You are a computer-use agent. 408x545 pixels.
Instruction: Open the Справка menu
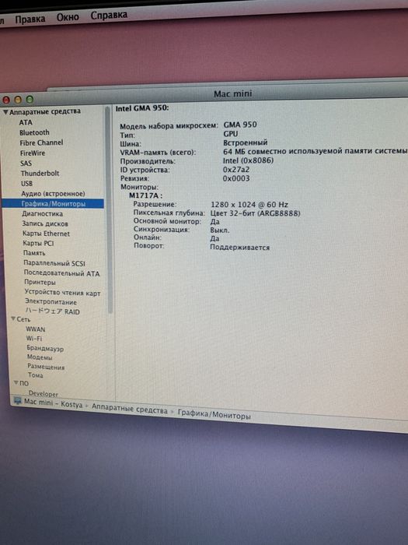[109, 16]
